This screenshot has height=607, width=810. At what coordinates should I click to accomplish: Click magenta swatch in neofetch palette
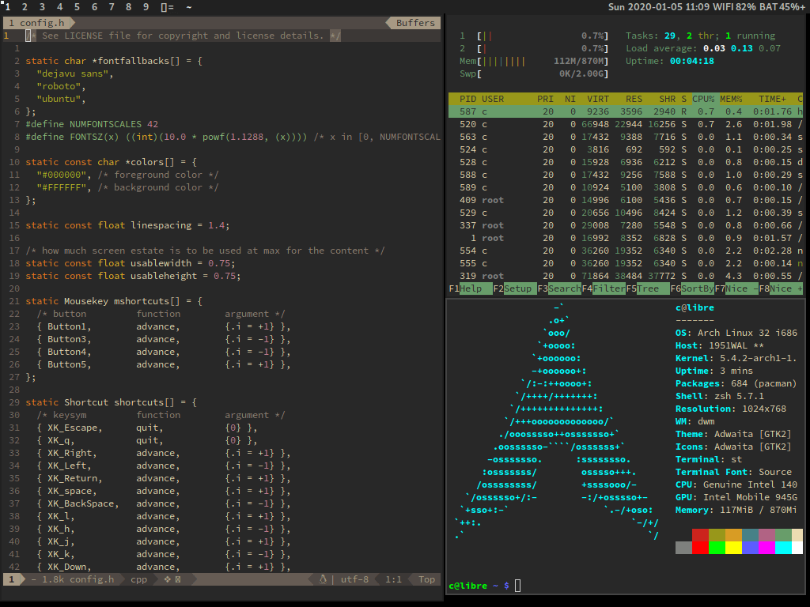pyautogui.click(x=766, y=548)
